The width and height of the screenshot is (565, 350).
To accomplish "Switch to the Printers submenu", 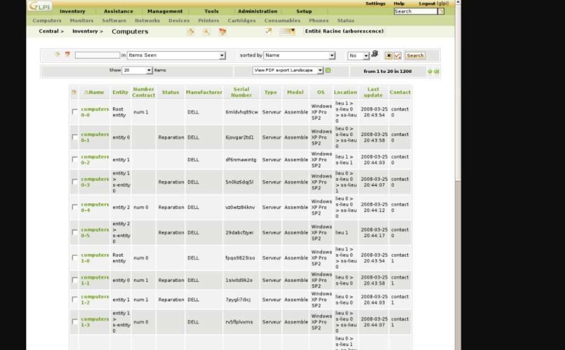I will (x=208, y=20).
